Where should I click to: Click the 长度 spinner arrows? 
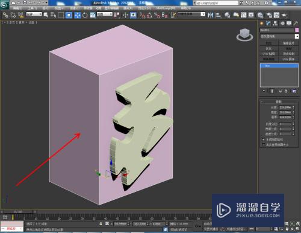point(293,107)
